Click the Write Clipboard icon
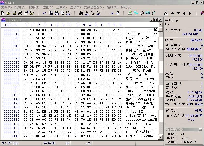This screenshot has height=146, width=204. click(62, 13)
